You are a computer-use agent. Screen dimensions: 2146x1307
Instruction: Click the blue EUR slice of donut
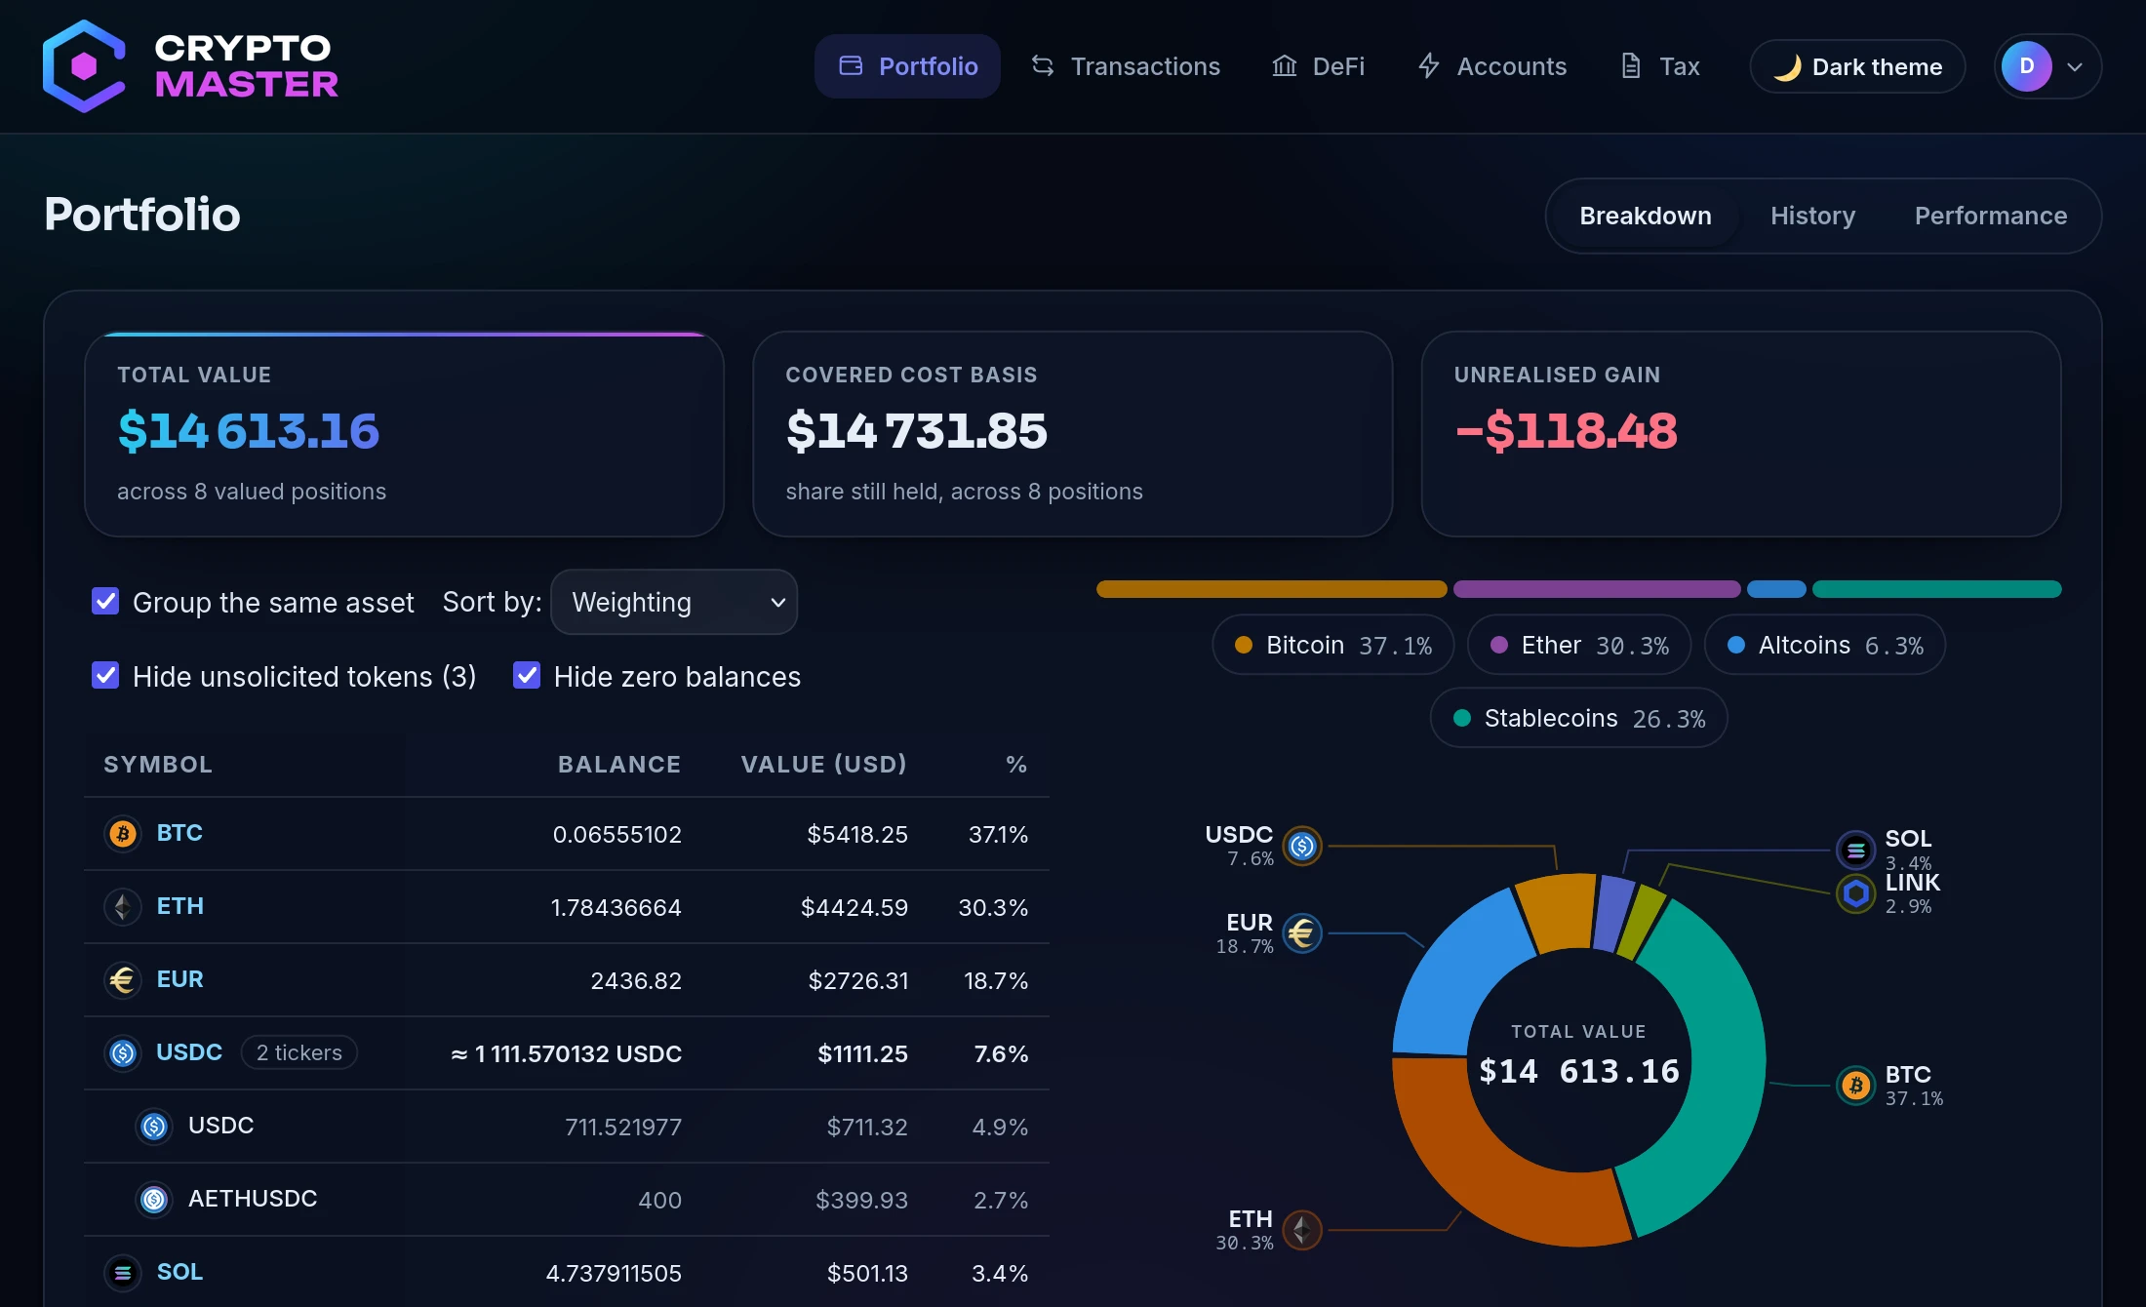[x=1453, y=975]
